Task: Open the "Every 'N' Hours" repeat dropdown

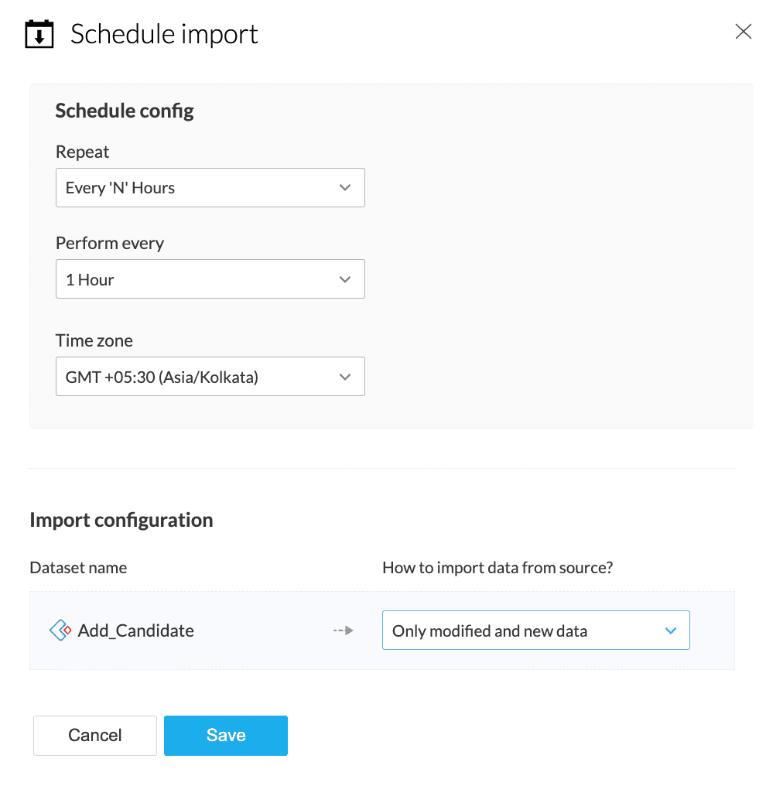Action: point(210,188)
